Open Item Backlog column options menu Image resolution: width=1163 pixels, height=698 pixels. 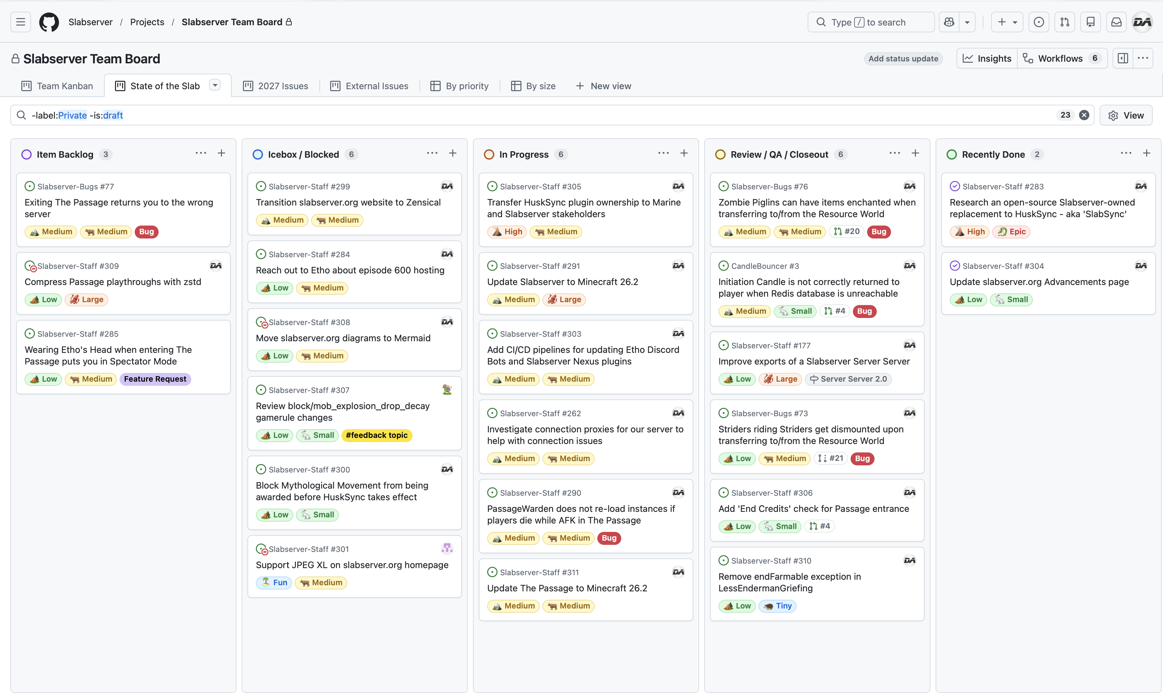(x=201, y=153)
